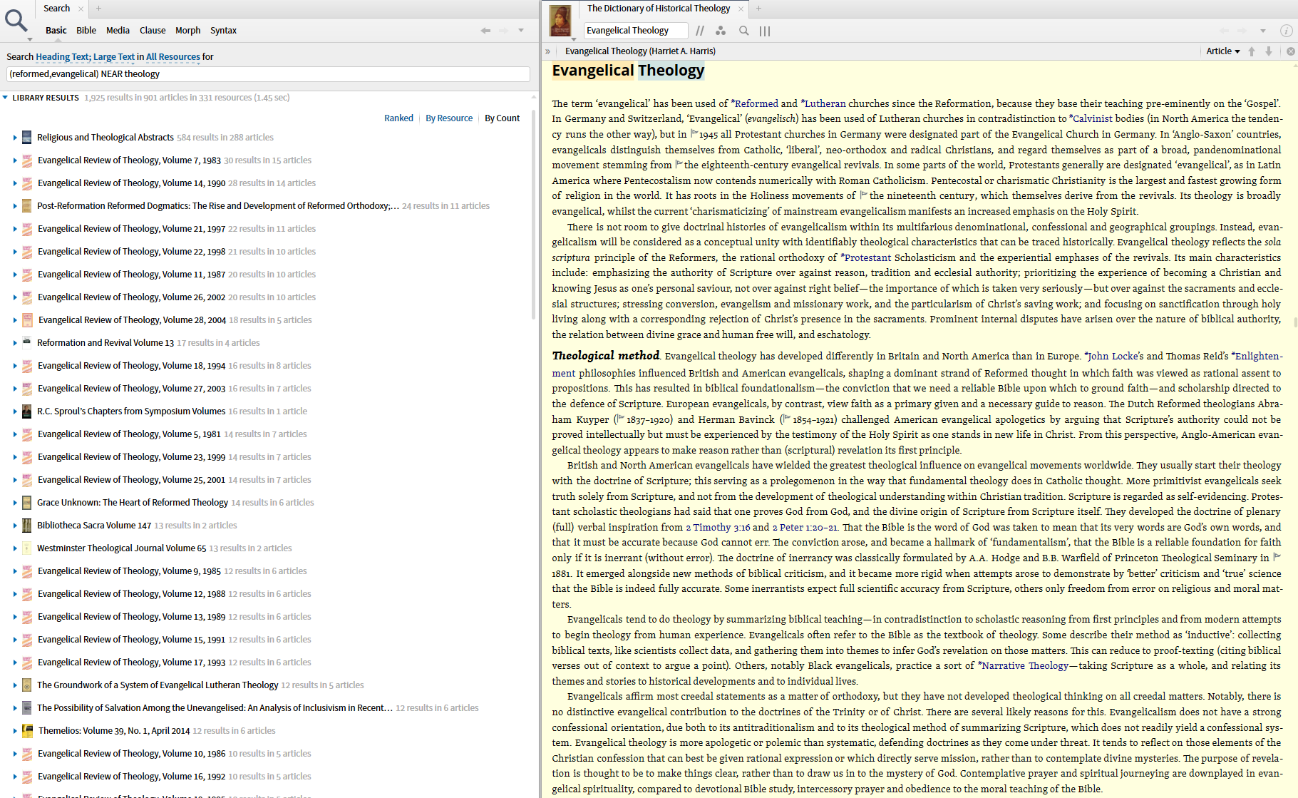Expand Bibliotheca Sacra Volume 147 results
The height and width of the screenshot is (798, 1298).
pyautogui.click(x=14, y=526)
